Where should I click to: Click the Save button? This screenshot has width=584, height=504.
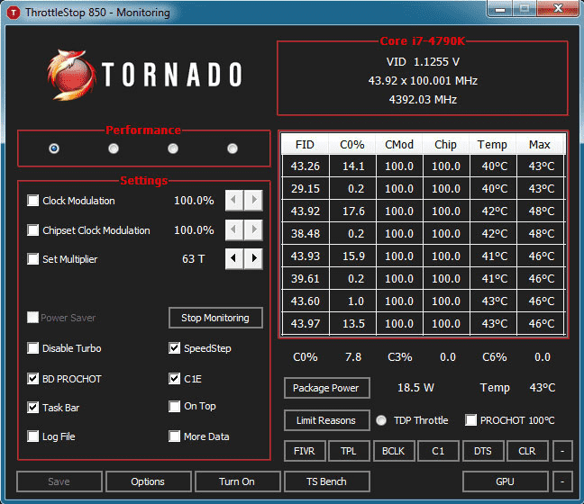pos(59,481)
